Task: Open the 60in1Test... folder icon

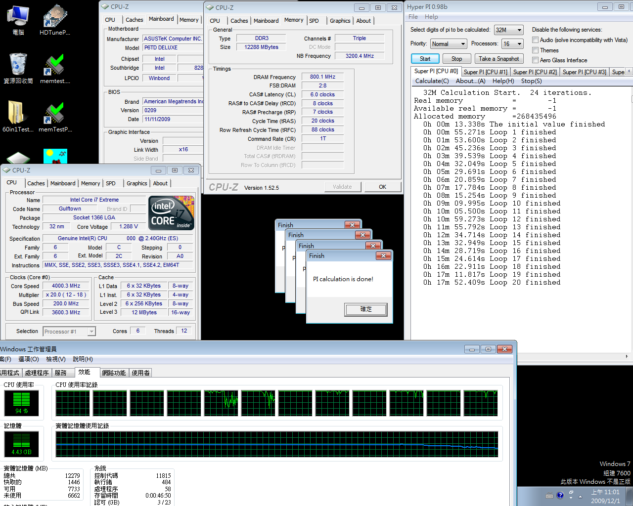Action: pyautogui.click(x=18, y=117)
